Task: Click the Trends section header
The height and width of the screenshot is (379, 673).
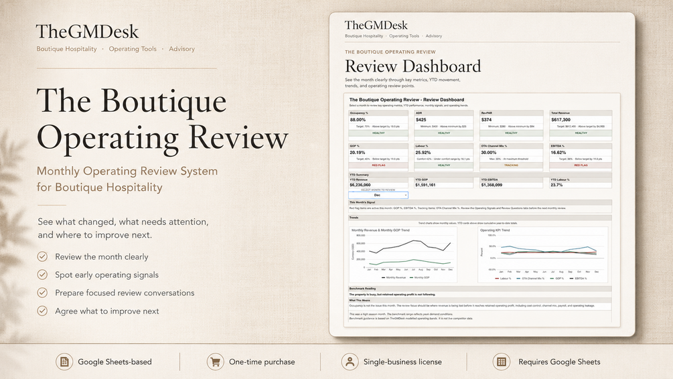Action: pyautogui.click(x=480, y=218)
